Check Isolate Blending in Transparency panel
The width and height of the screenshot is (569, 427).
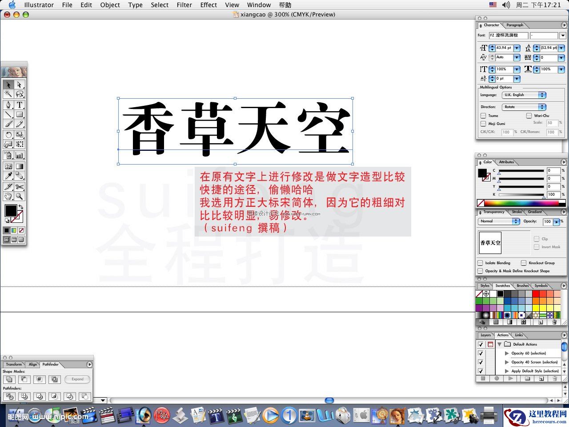click(481, 263)
